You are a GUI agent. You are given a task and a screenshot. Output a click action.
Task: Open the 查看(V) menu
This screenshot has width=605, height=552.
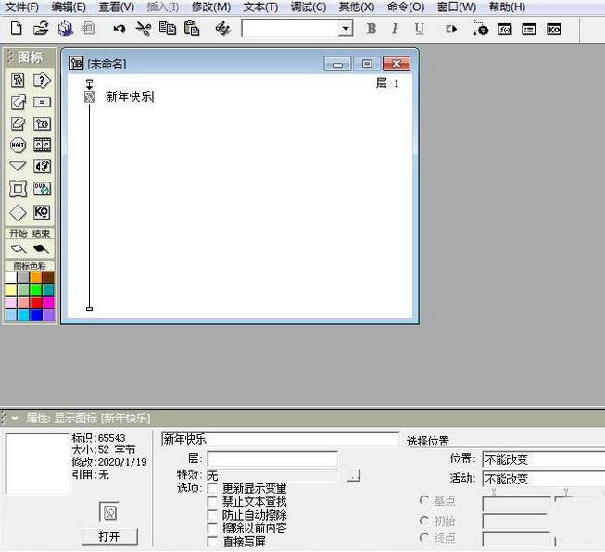point(116,6)
